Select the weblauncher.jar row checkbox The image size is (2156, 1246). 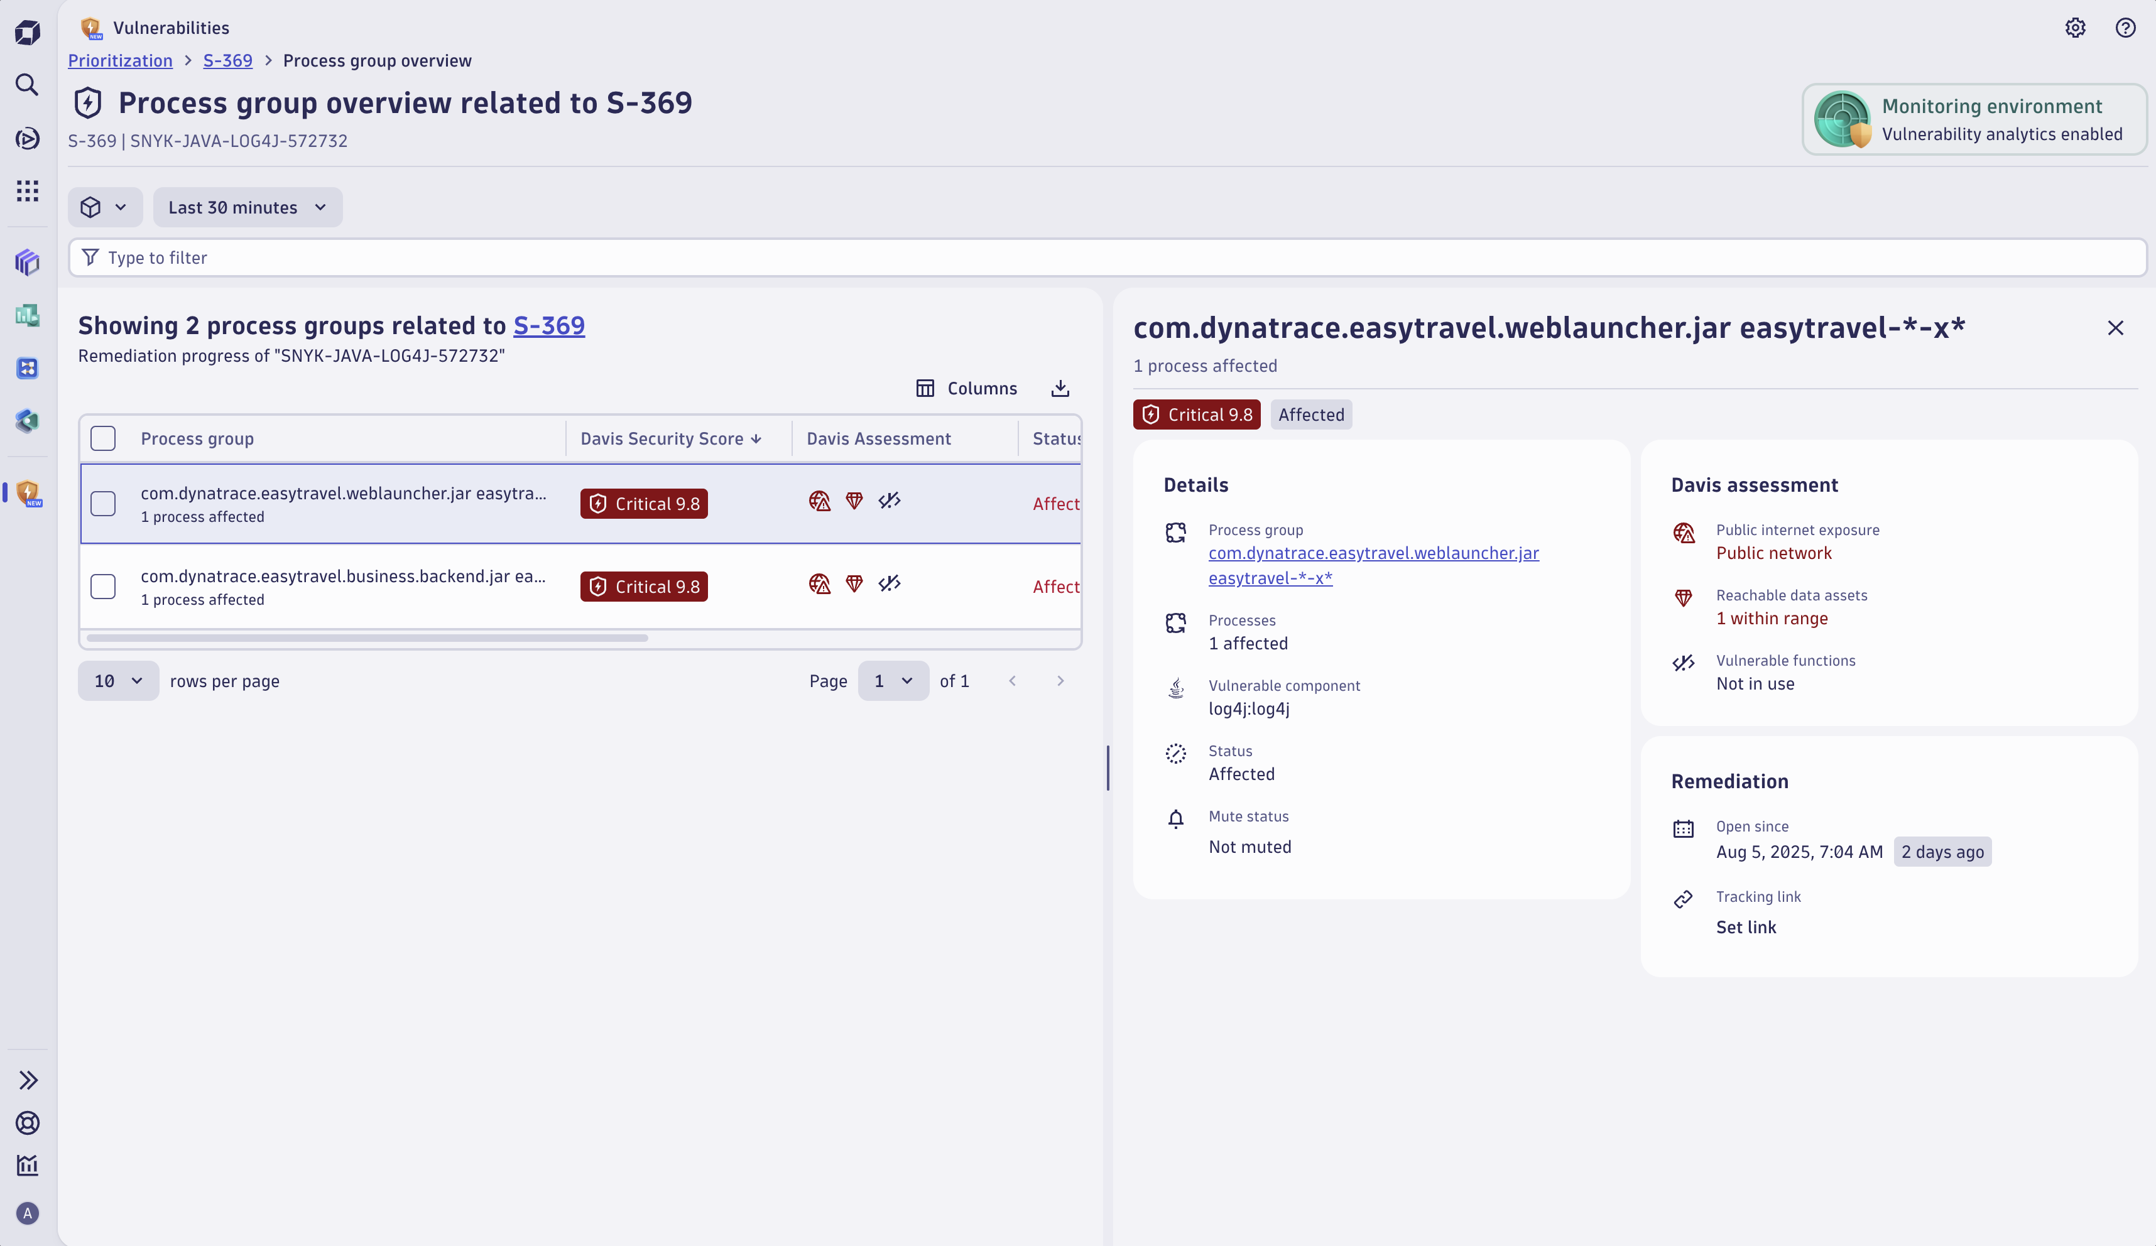point(102,504)
